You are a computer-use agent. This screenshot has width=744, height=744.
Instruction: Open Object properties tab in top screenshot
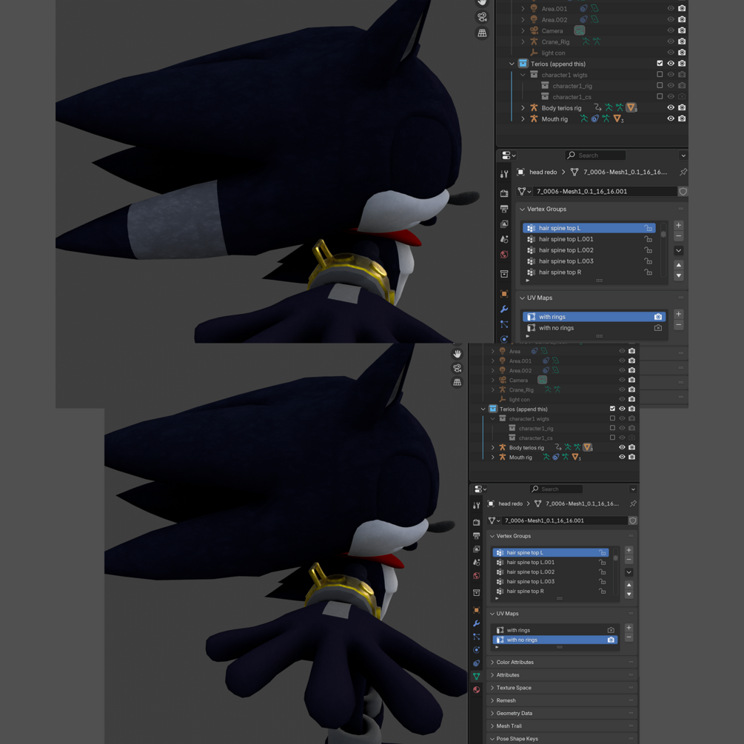pyautogui.click(x=504, y=294)
